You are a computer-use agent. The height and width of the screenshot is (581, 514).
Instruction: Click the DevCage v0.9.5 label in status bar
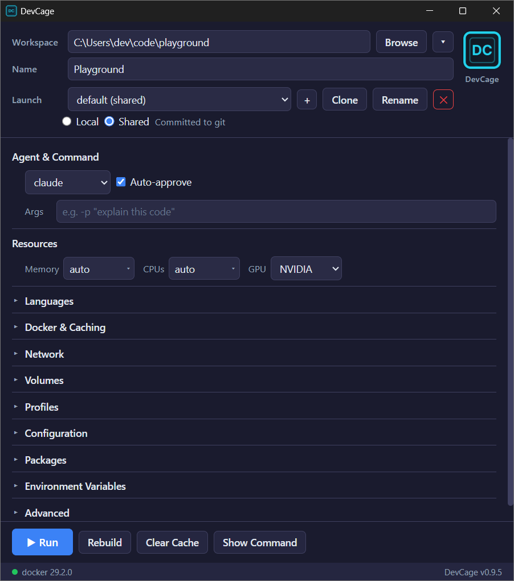click(473, 572)
